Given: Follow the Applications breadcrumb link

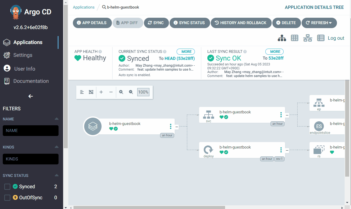Looking at the screenshot, I should [84, 7].
